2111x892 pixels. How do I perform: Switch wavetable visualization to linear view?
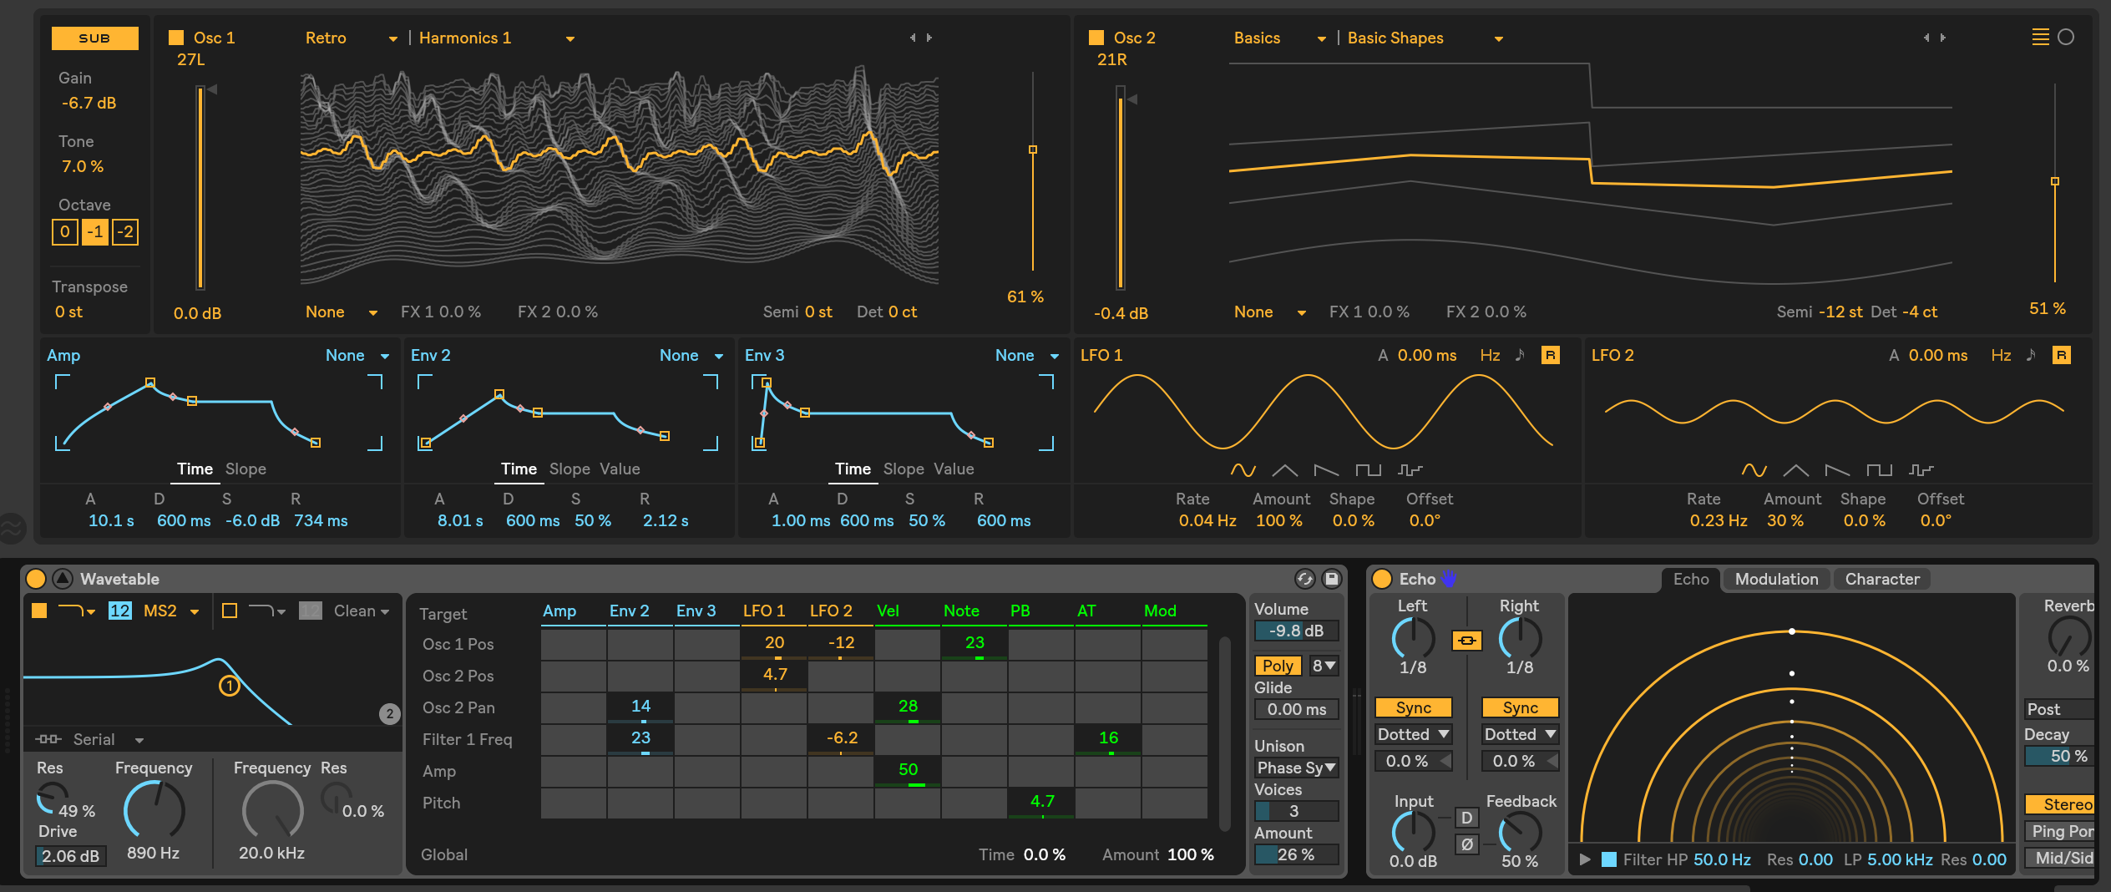pyautogui.click(x=2041, y=37)
